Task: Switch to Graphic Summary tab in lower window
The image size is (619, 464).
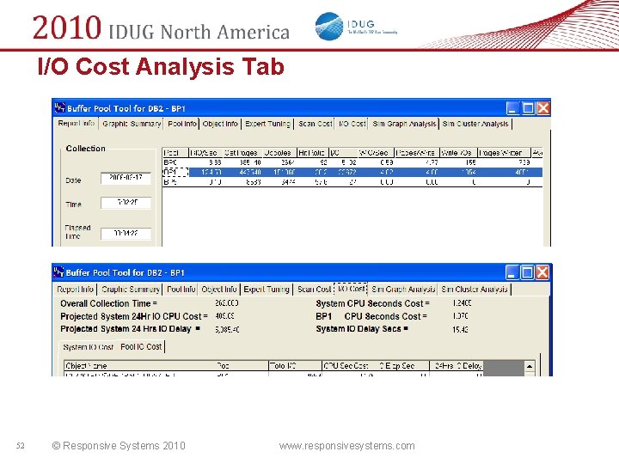Action: coord(131,290)
